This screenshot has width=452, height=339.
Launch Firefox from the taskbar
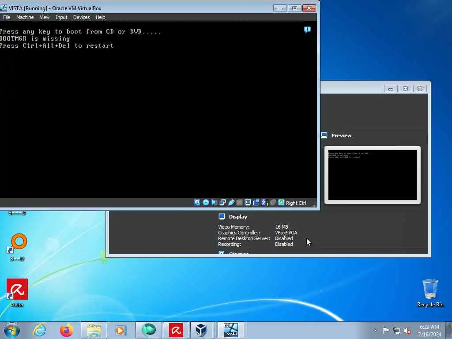coord(66,330)
